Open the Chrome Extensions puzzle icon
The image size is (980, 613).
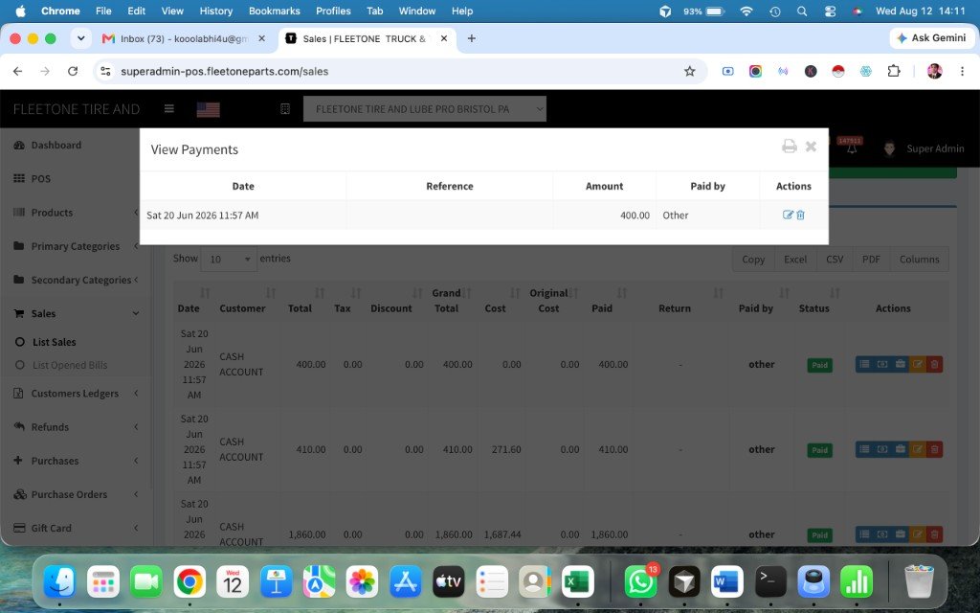(x=894, y=71)
